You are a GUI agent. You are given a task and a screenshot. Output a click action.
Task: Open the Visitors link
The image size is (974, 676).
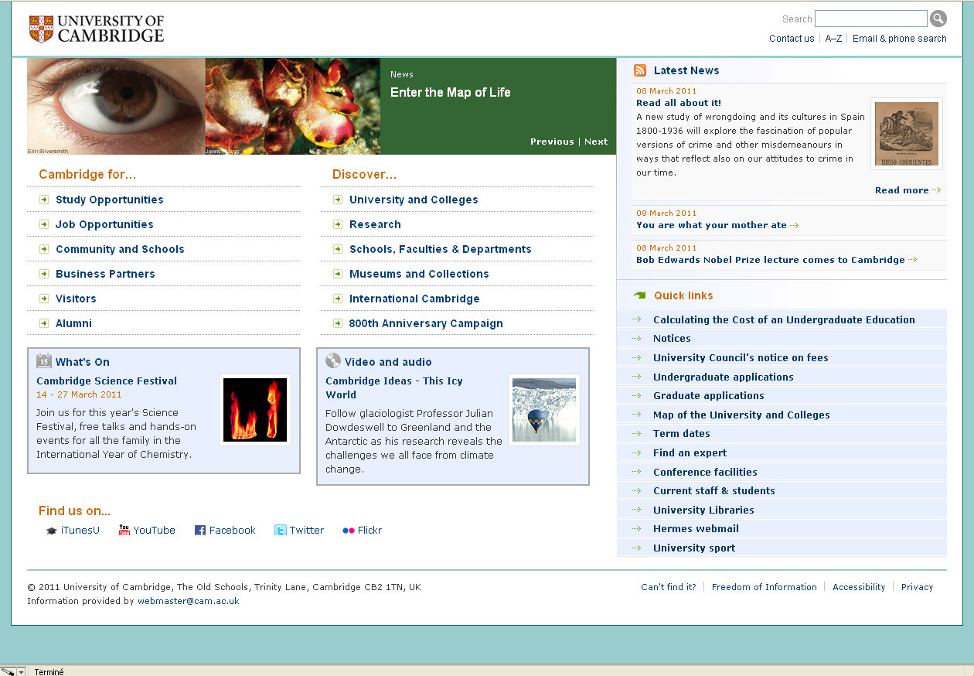76,299
